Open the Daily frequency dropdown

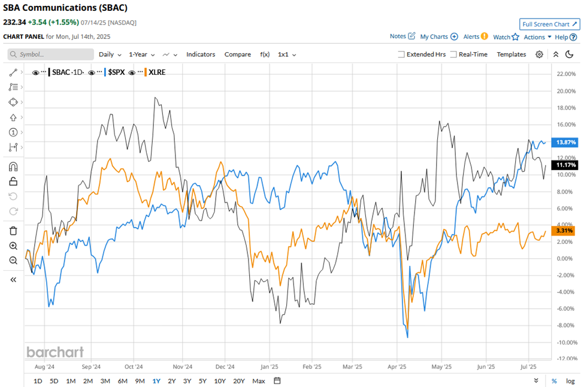click(x=110, y=55)
